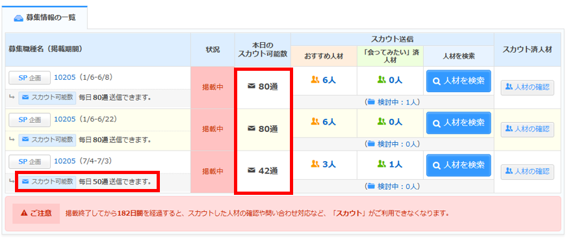
Task: Click 人材を検索 button for 7/4-7/3 job
Action: click(x=459, y=165)
